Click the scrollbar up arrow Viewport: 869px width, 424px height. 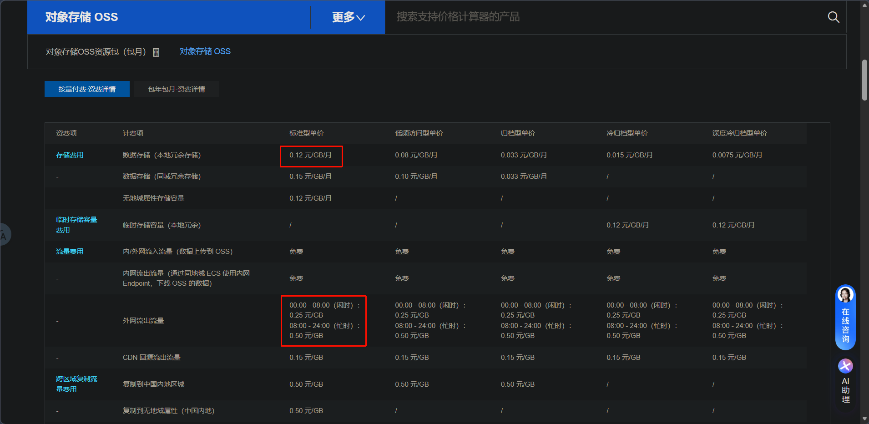click(x=864, y=5)
